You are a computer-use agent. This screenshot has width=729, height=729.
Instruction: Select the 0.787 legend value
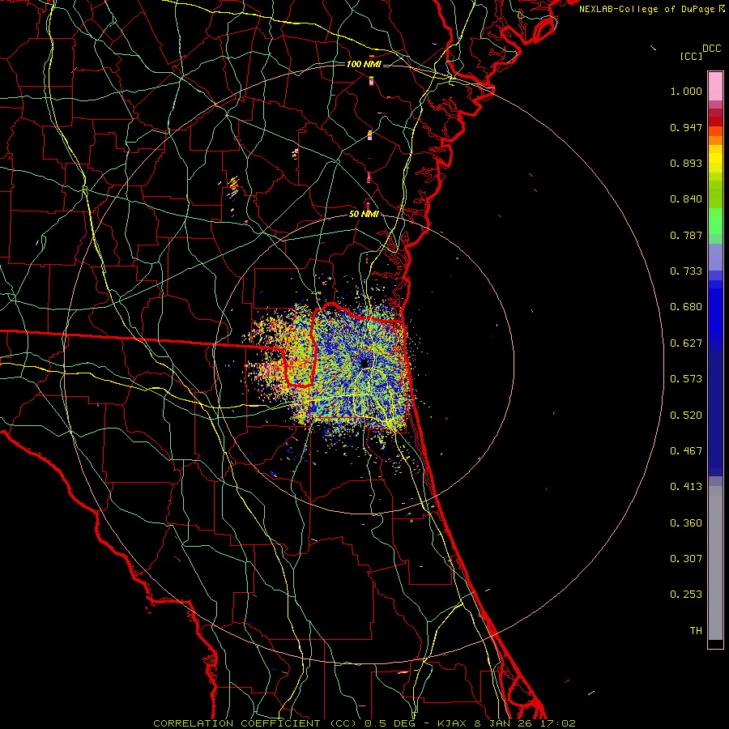point(686,235)
